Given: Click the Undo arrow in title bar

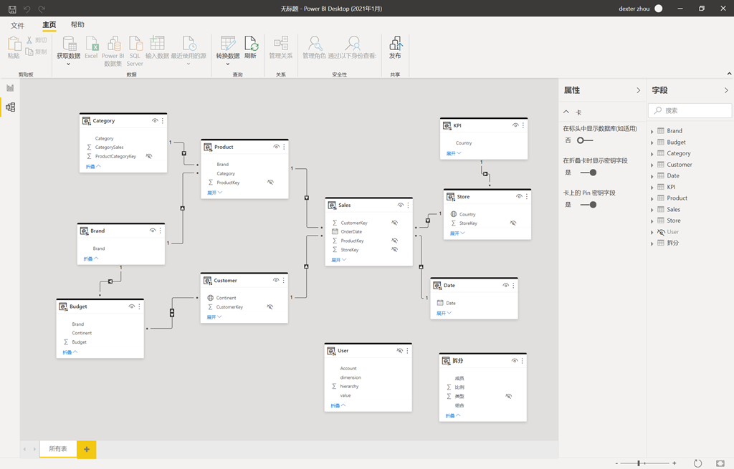Looking at the screenshot, I should [x=27, y=9].
